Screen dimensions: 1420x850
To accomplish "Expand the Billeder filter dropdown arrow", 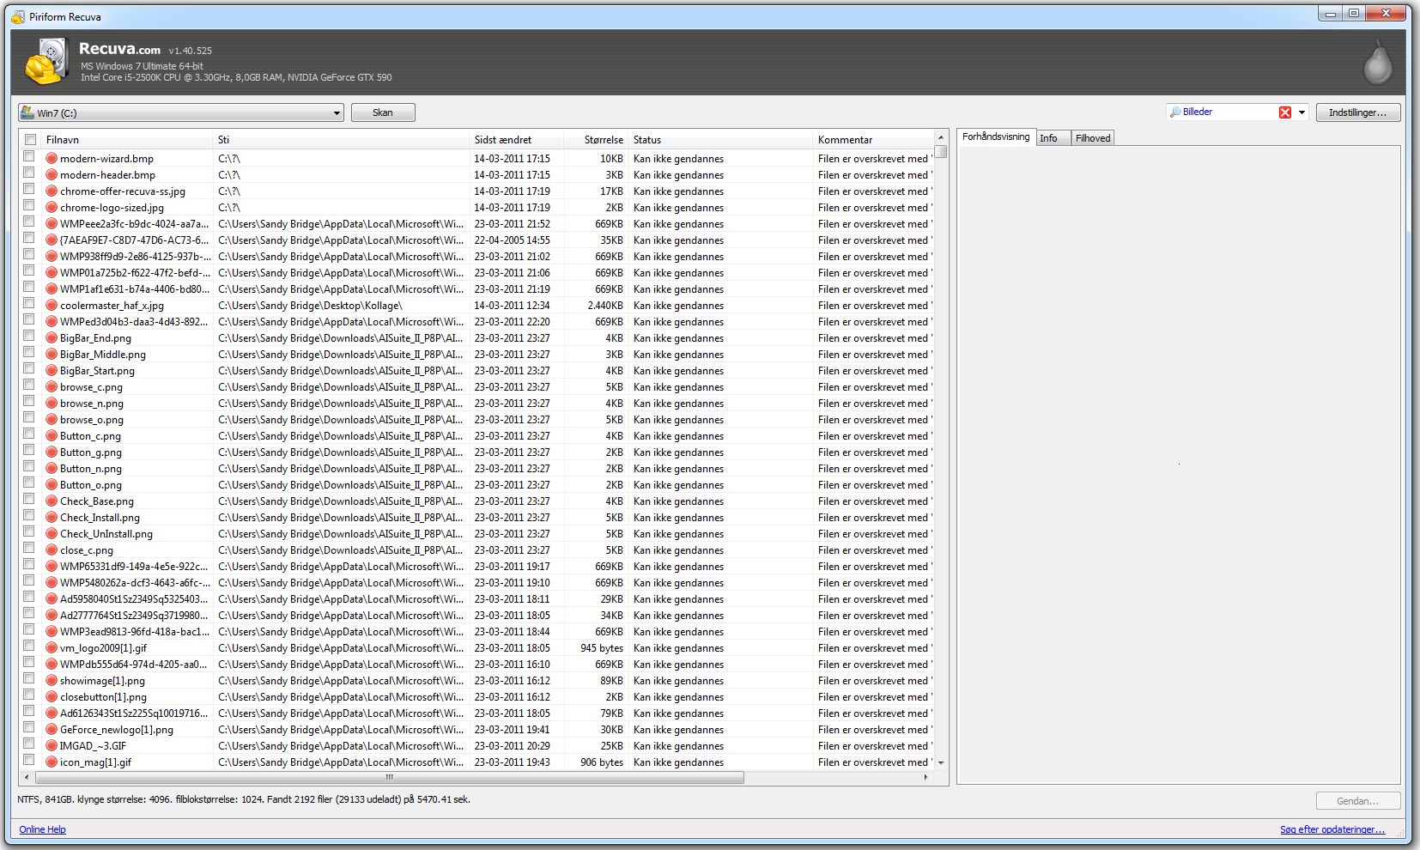I will pos(1302,112).
